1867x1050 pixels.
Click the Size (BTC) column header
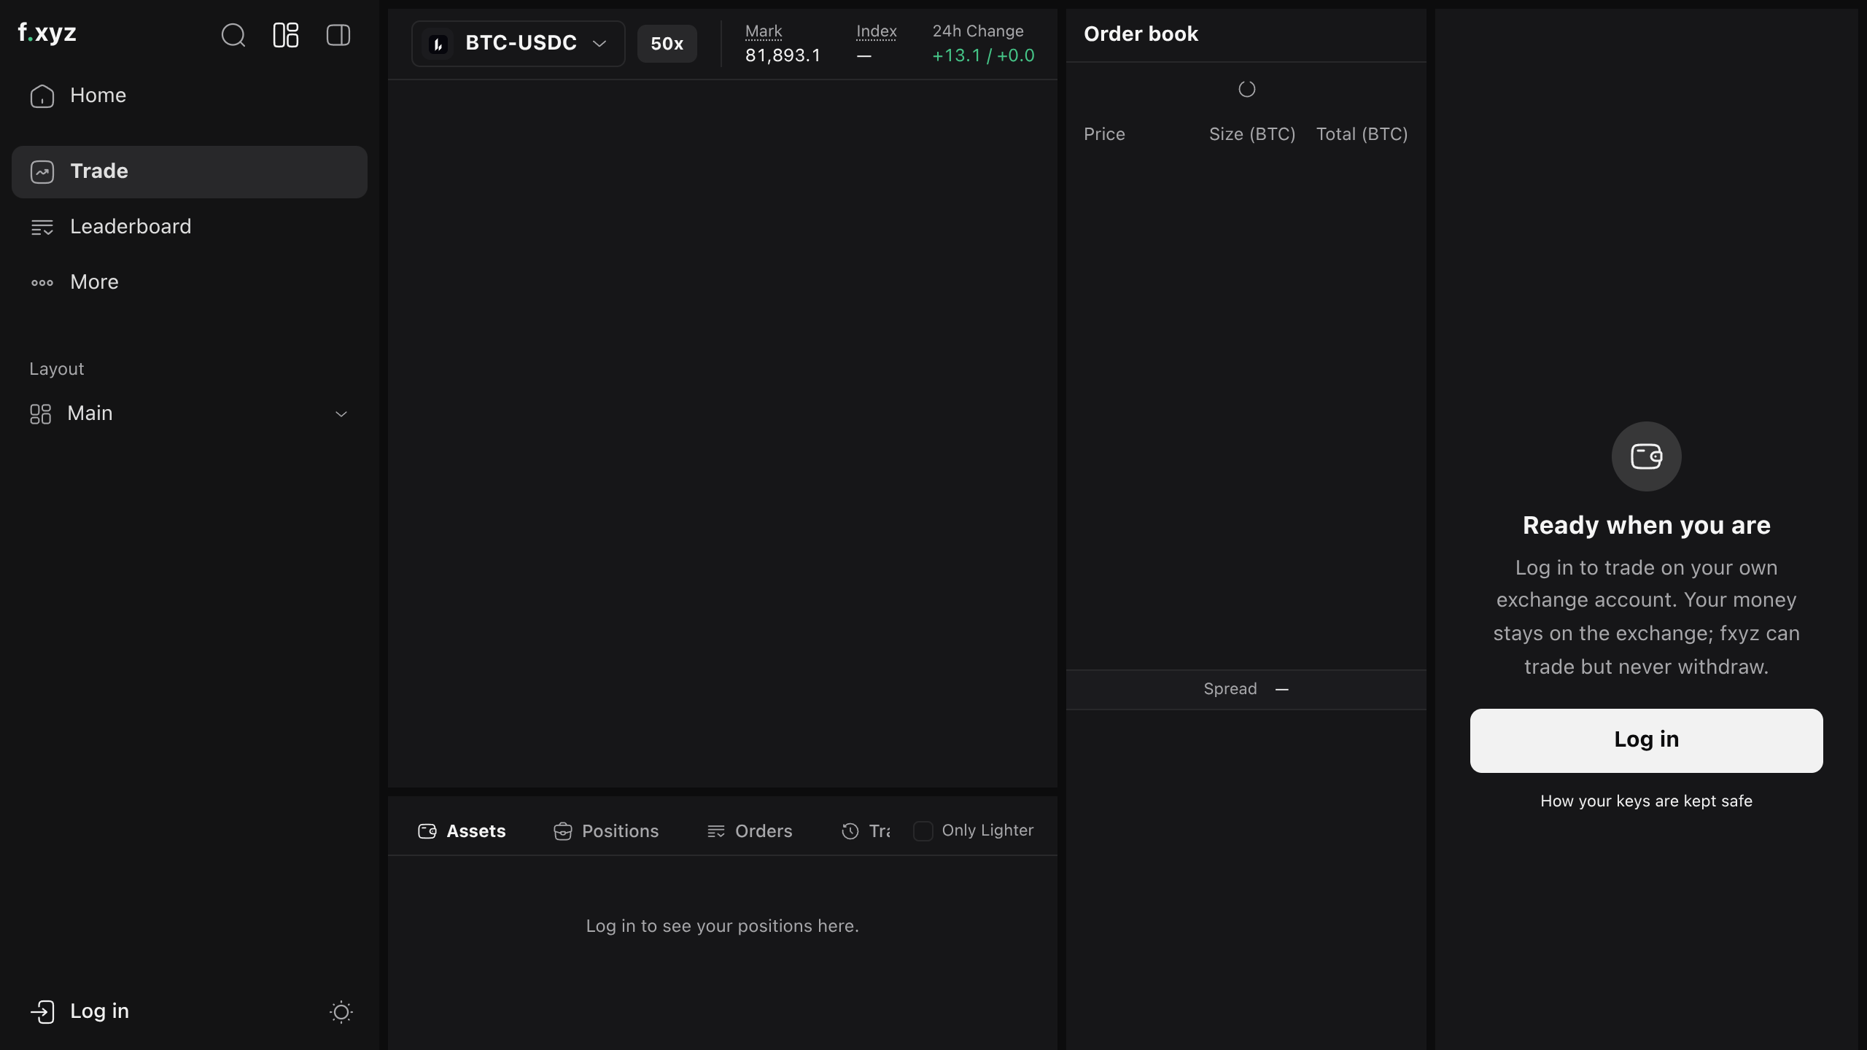[1252, 134]
